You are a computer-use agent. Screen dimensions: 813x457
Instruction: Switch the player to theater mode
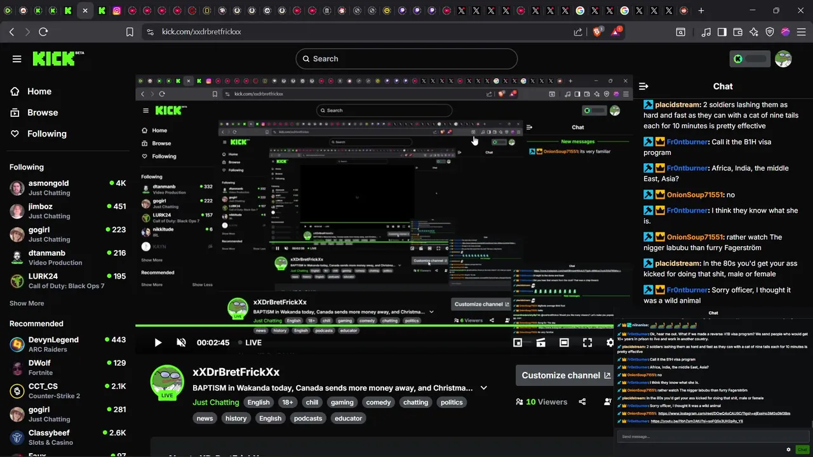pyautogui.click(x=564, y=343)
